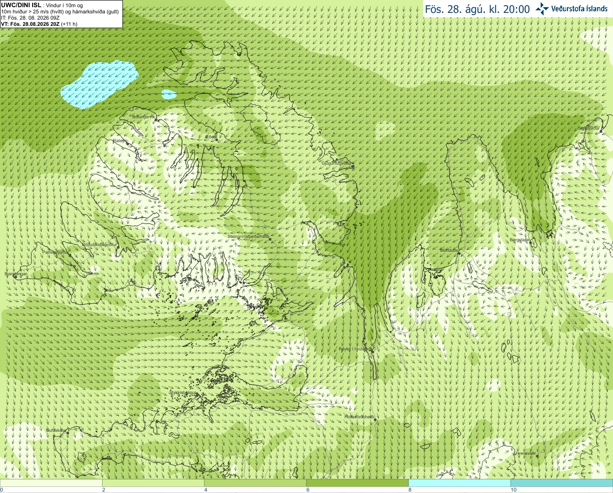The image size is (613, 493).
Task: Click the Bolungarvík station marker dot
Action: [x=156, y=120]
